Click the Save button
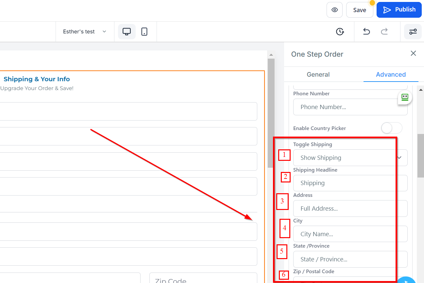Screen dimensions: 424x283 click(360, 10)
